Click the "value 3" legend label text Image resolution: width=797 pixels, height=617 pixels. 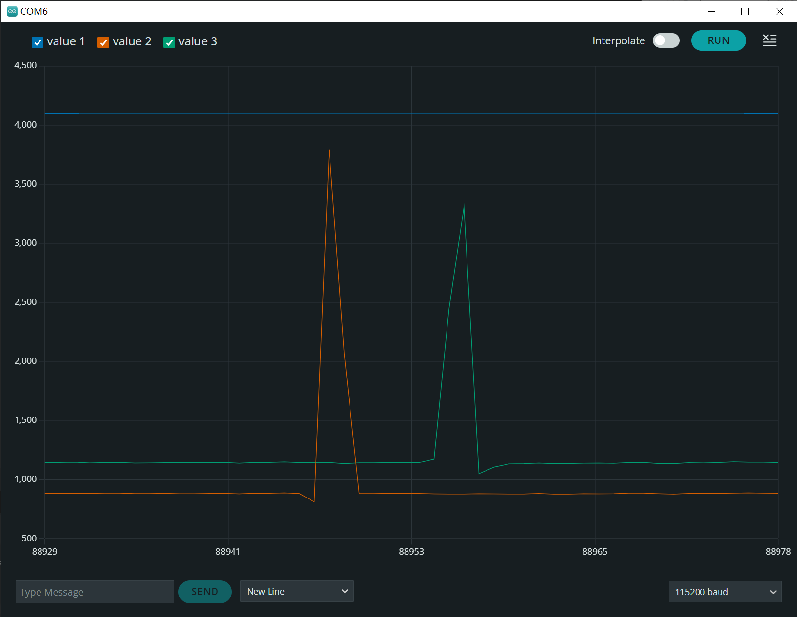coord(198,41)
